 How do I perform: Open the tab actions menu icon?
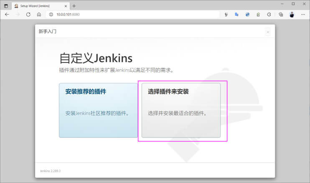coord(6,6)
